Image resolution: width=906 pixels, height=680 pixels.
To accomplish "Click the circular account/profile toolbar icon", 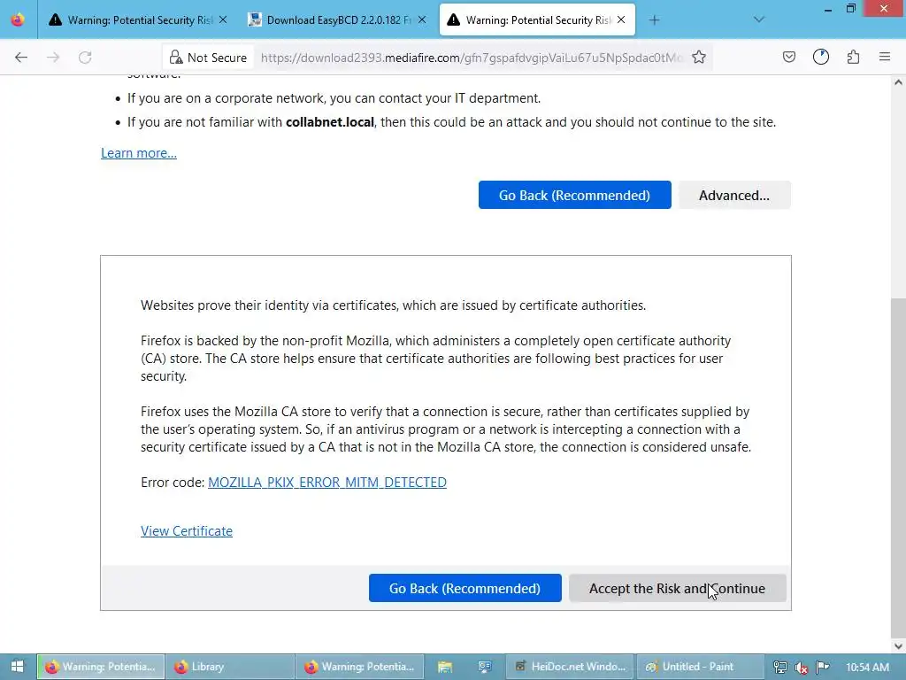I will click(821, 57).
